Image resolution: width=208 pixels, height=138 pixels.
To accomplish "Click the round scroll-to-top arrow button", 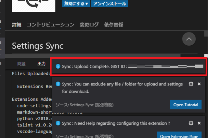I will pyautogui.click(x=189, y=39).
